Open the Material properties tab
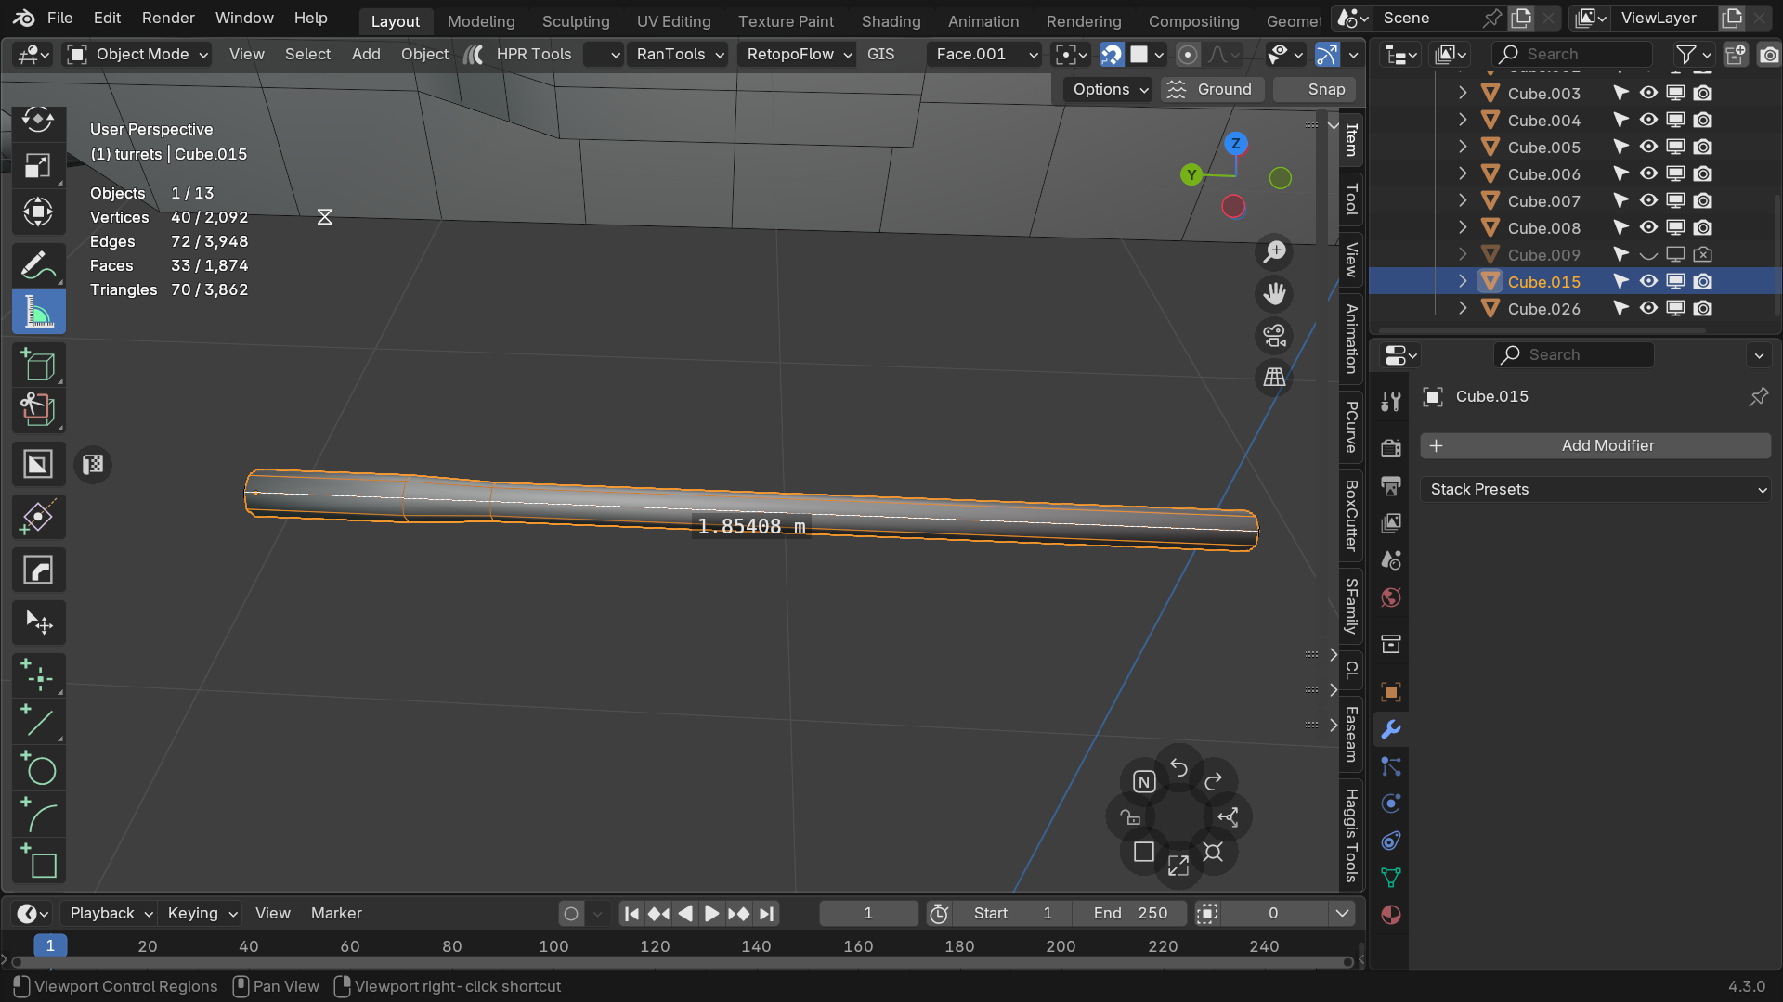Screen dimensions: 1783x1002 (1390, 915)
